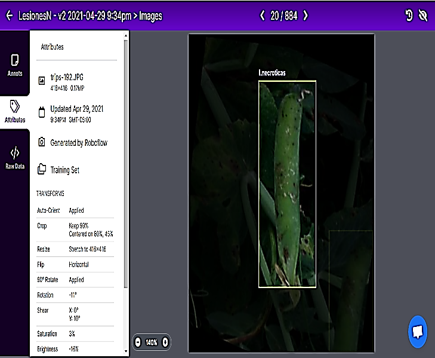Image resolution: width=435 pixels, height=358 pixels.
Task: Click the trips-192.JPG filename entry
Action: point(66,77)
